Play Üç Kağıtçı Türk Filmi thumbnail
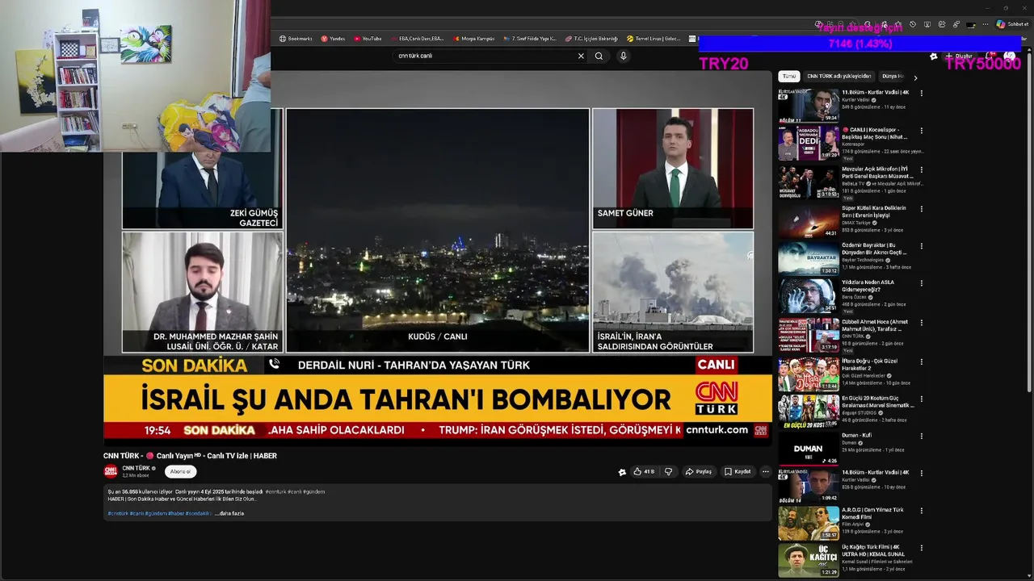The height and width of the screenshot is (581, 1034). tap(808, 561)
